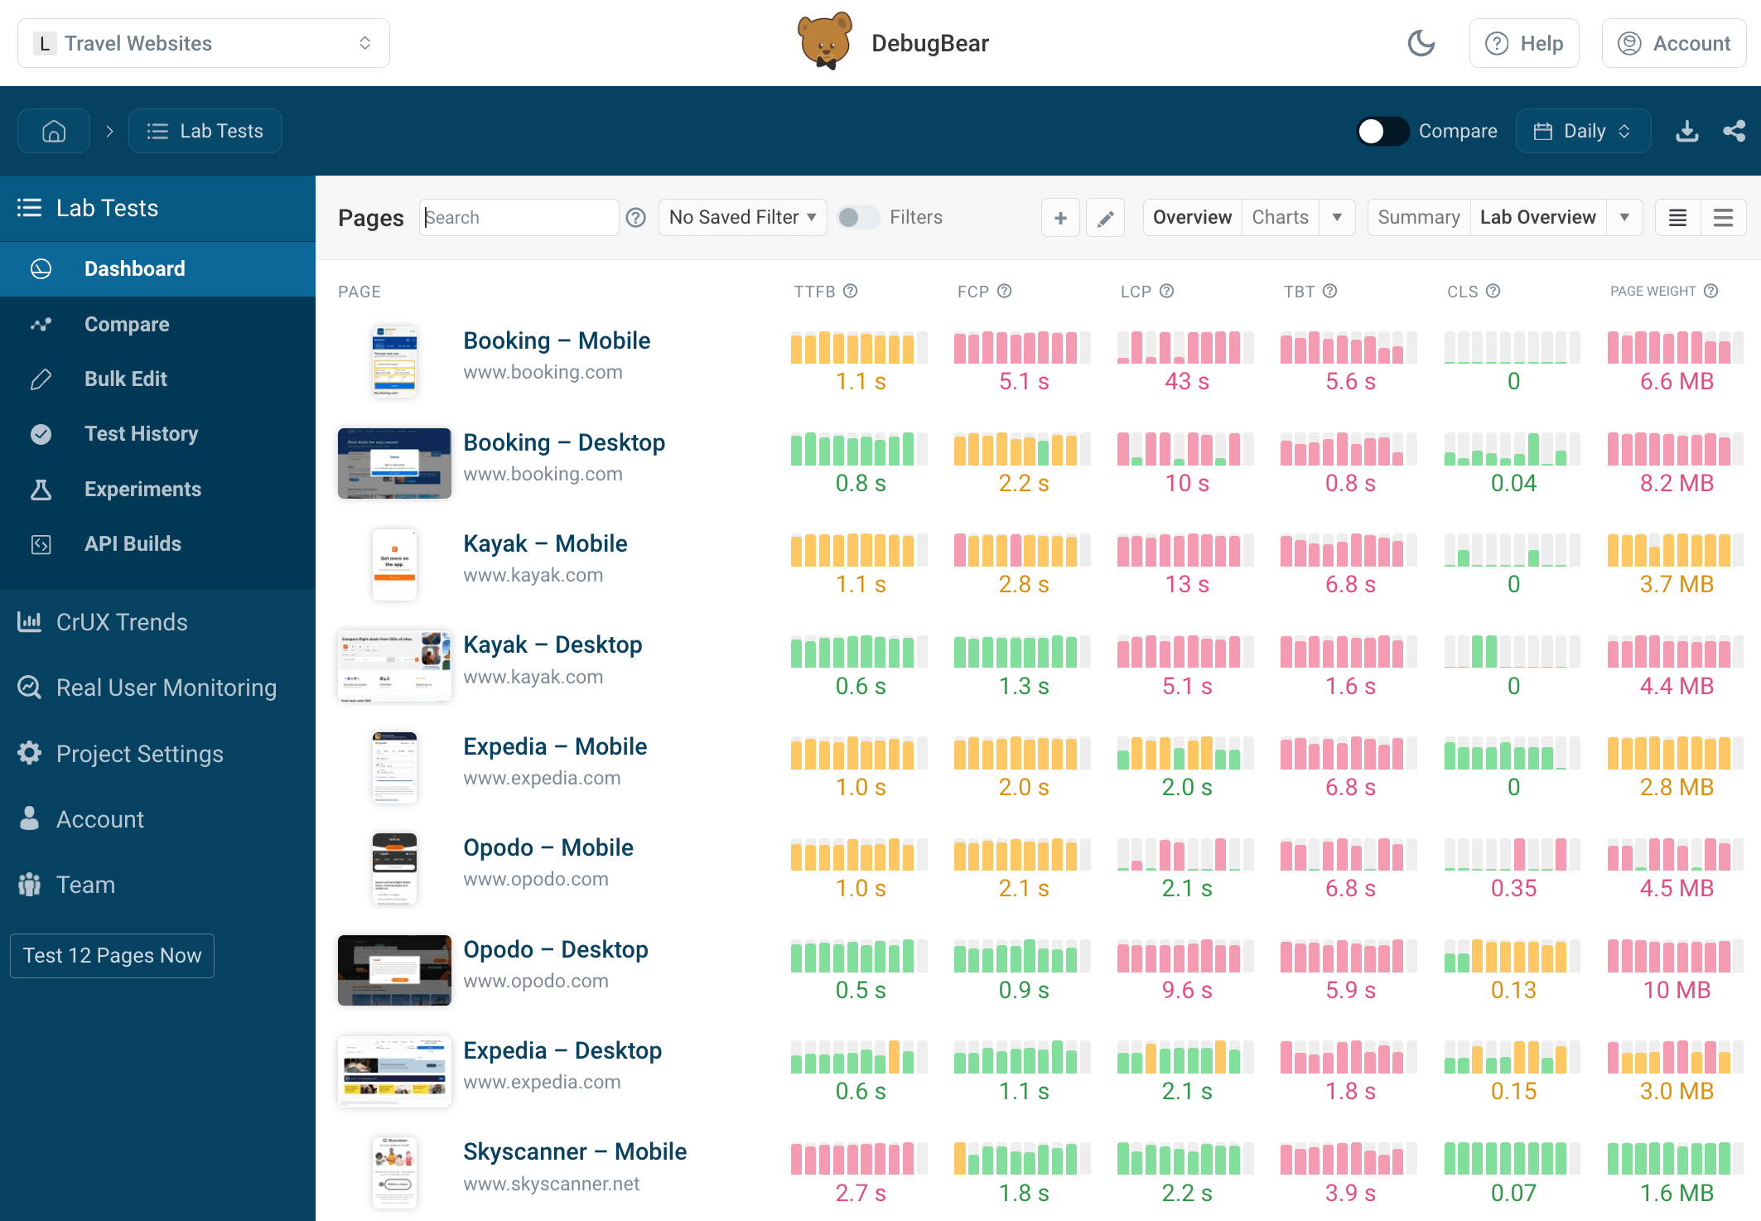Viewport: 1761px width, 1221px height.
Task: Click the Booking – Desktop screenshot thumbnail
Action: pyautogui.click(x=394, y=463)
